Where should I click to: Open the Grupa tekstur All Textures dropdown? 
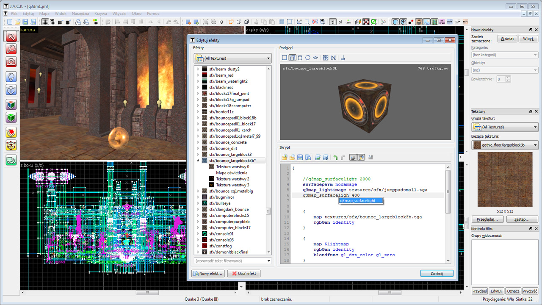(505, 127)
